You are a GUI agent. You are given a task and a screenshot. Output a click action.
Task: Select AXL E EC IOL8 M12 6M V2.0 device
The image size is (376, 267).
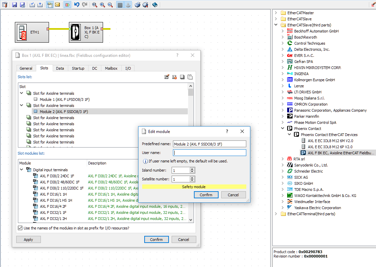[x=330, y=141]
